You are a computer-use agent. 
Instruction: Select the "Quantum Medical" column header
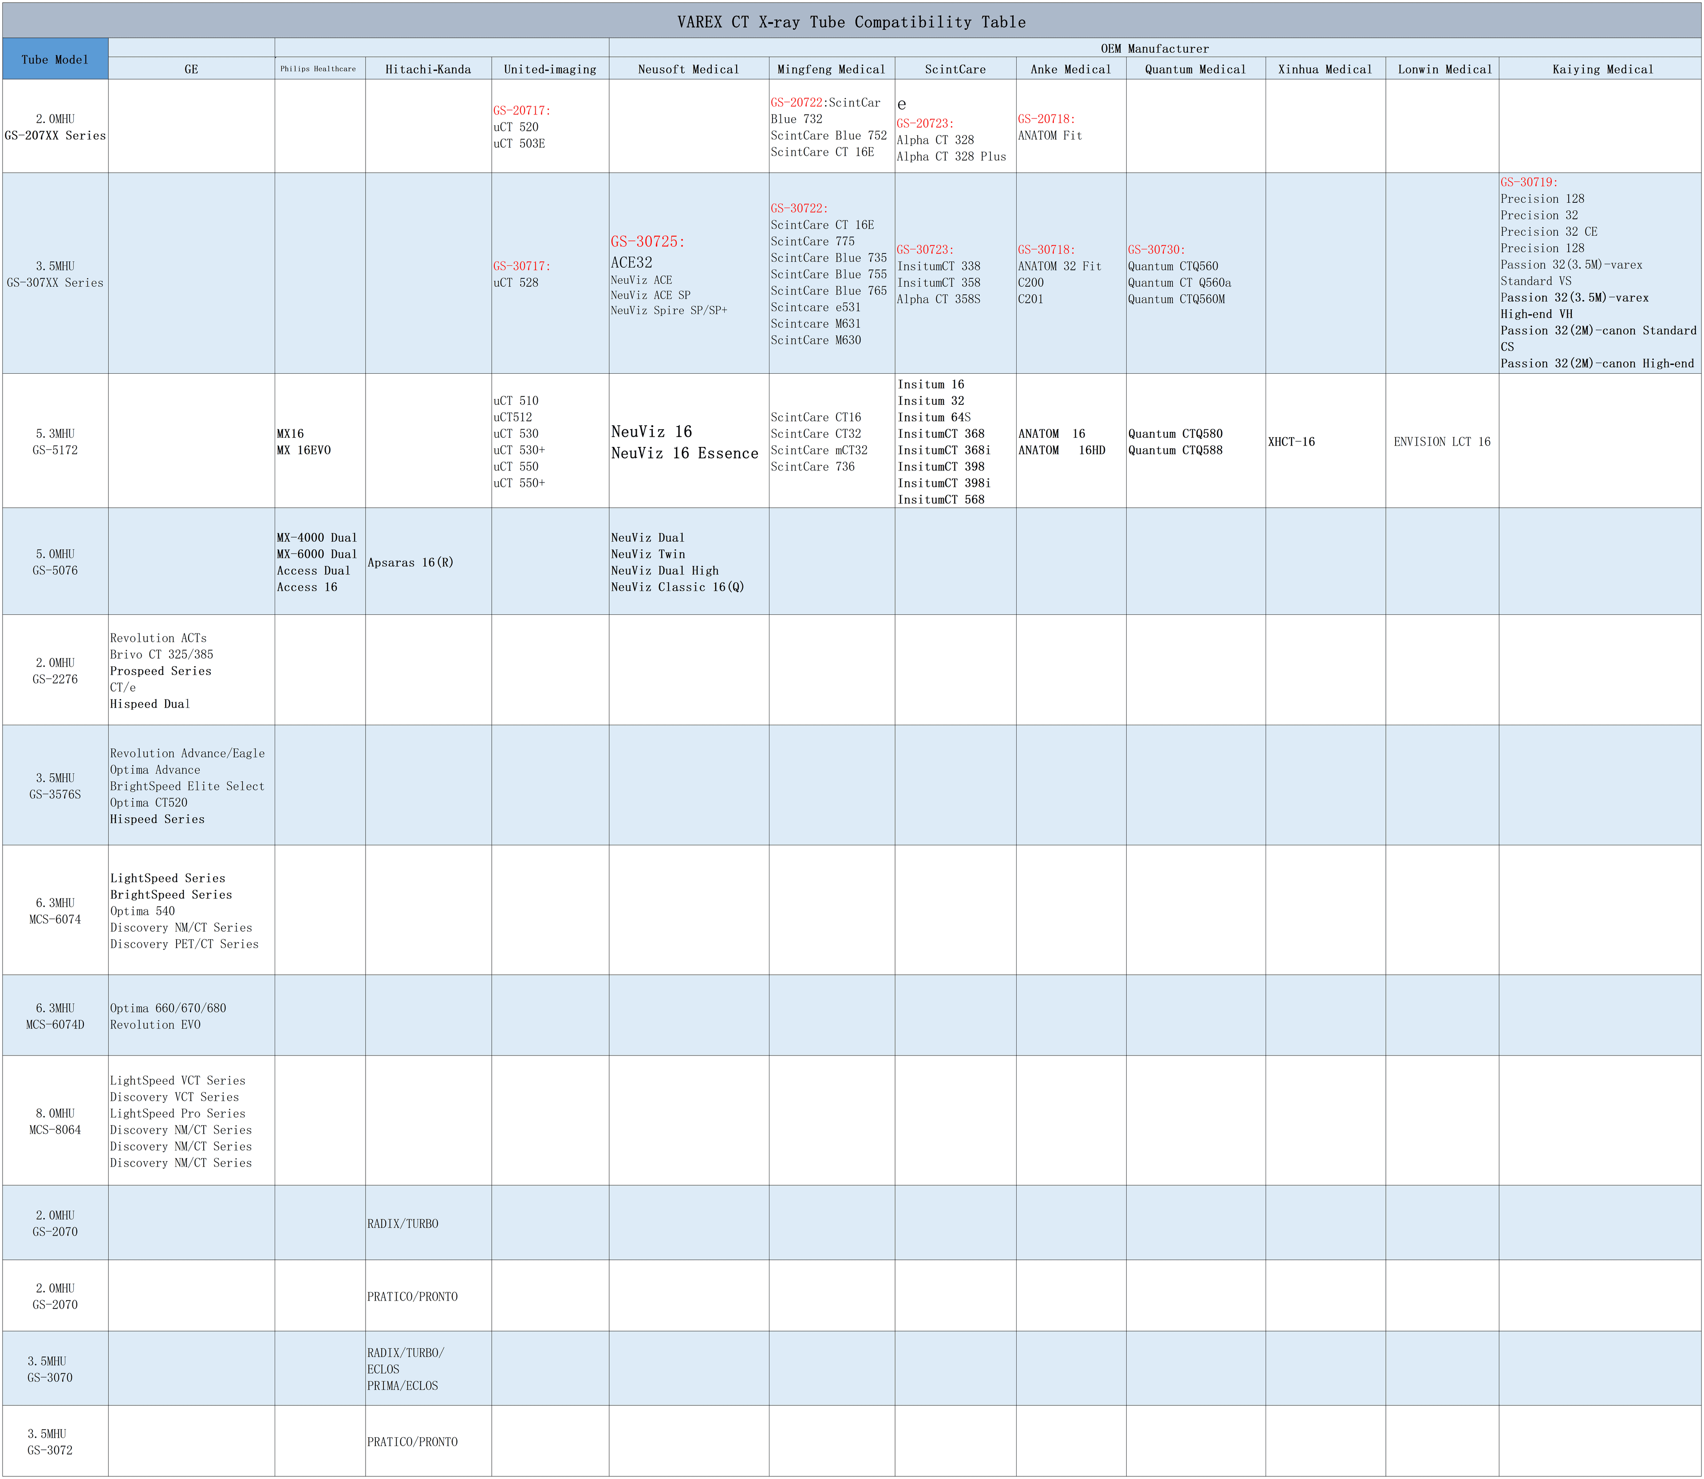click(x=1196, y=69)
